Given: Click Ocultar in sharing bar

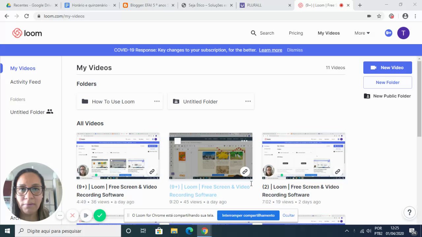Looking at the screenshot, I should pos(288,215).
